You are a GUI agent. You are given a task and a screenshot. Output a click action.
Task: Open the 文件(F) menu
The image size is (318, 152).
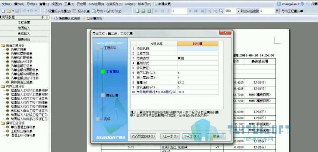(6, 4)
